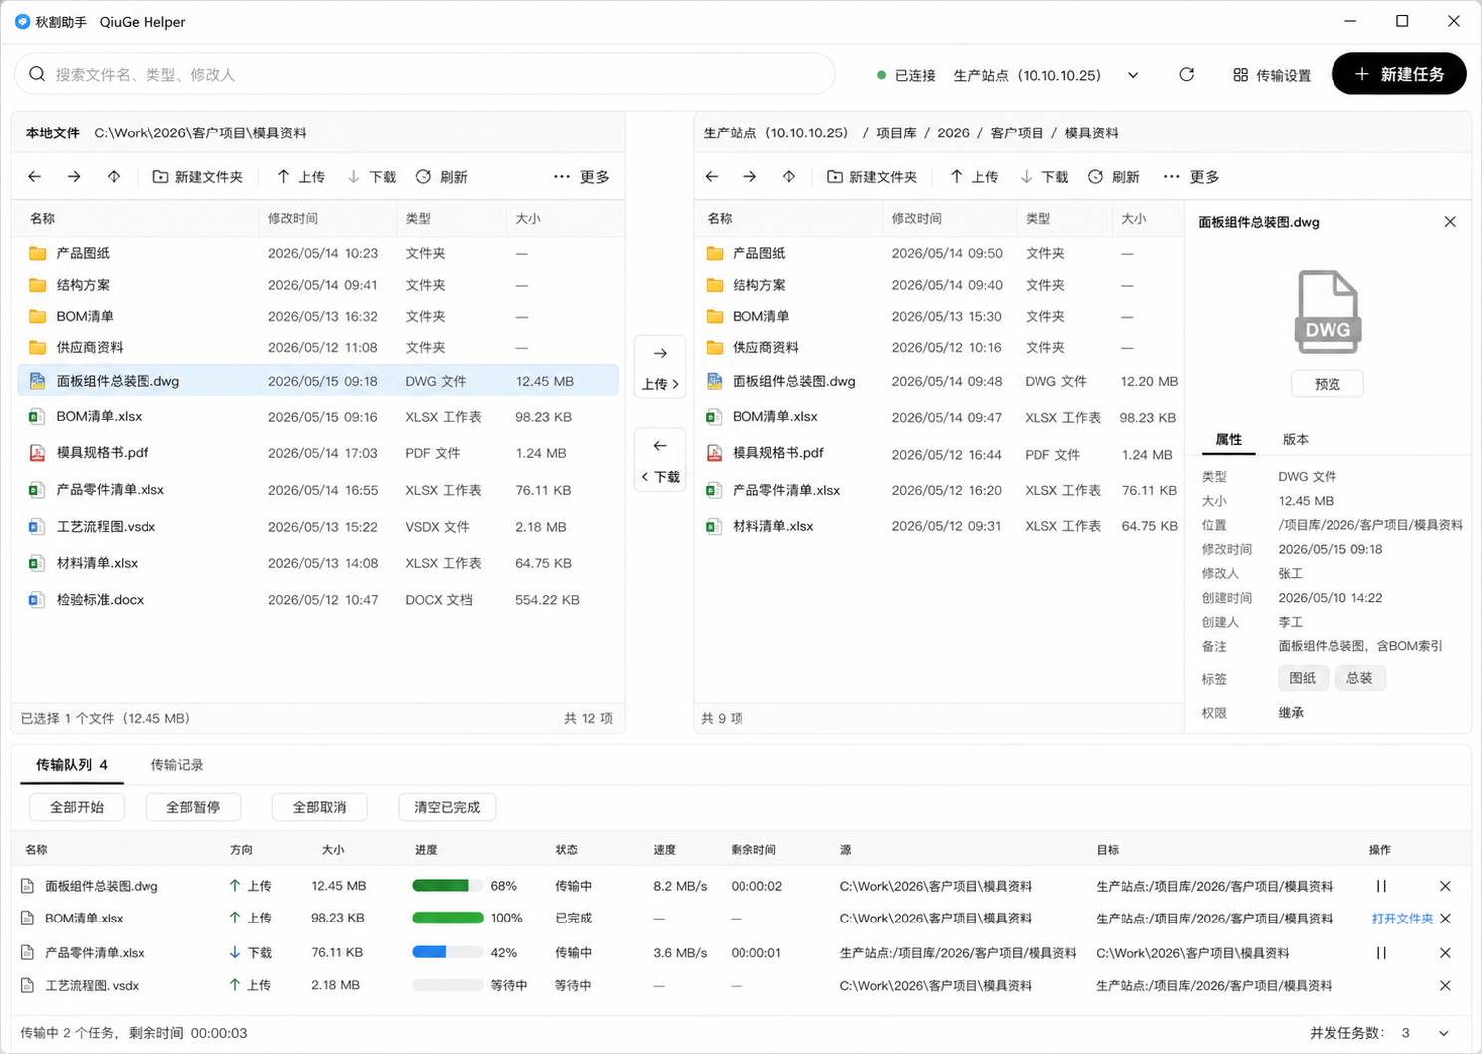This screenshot has width=1482, height=1054.
Task: Click the 图纸 tag
Action: pyautogui.click(x=1303, y=678)
